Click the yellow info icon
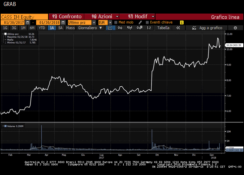This screenshot has width=244, height=175. pyautogui.click(x=182, y=22)
